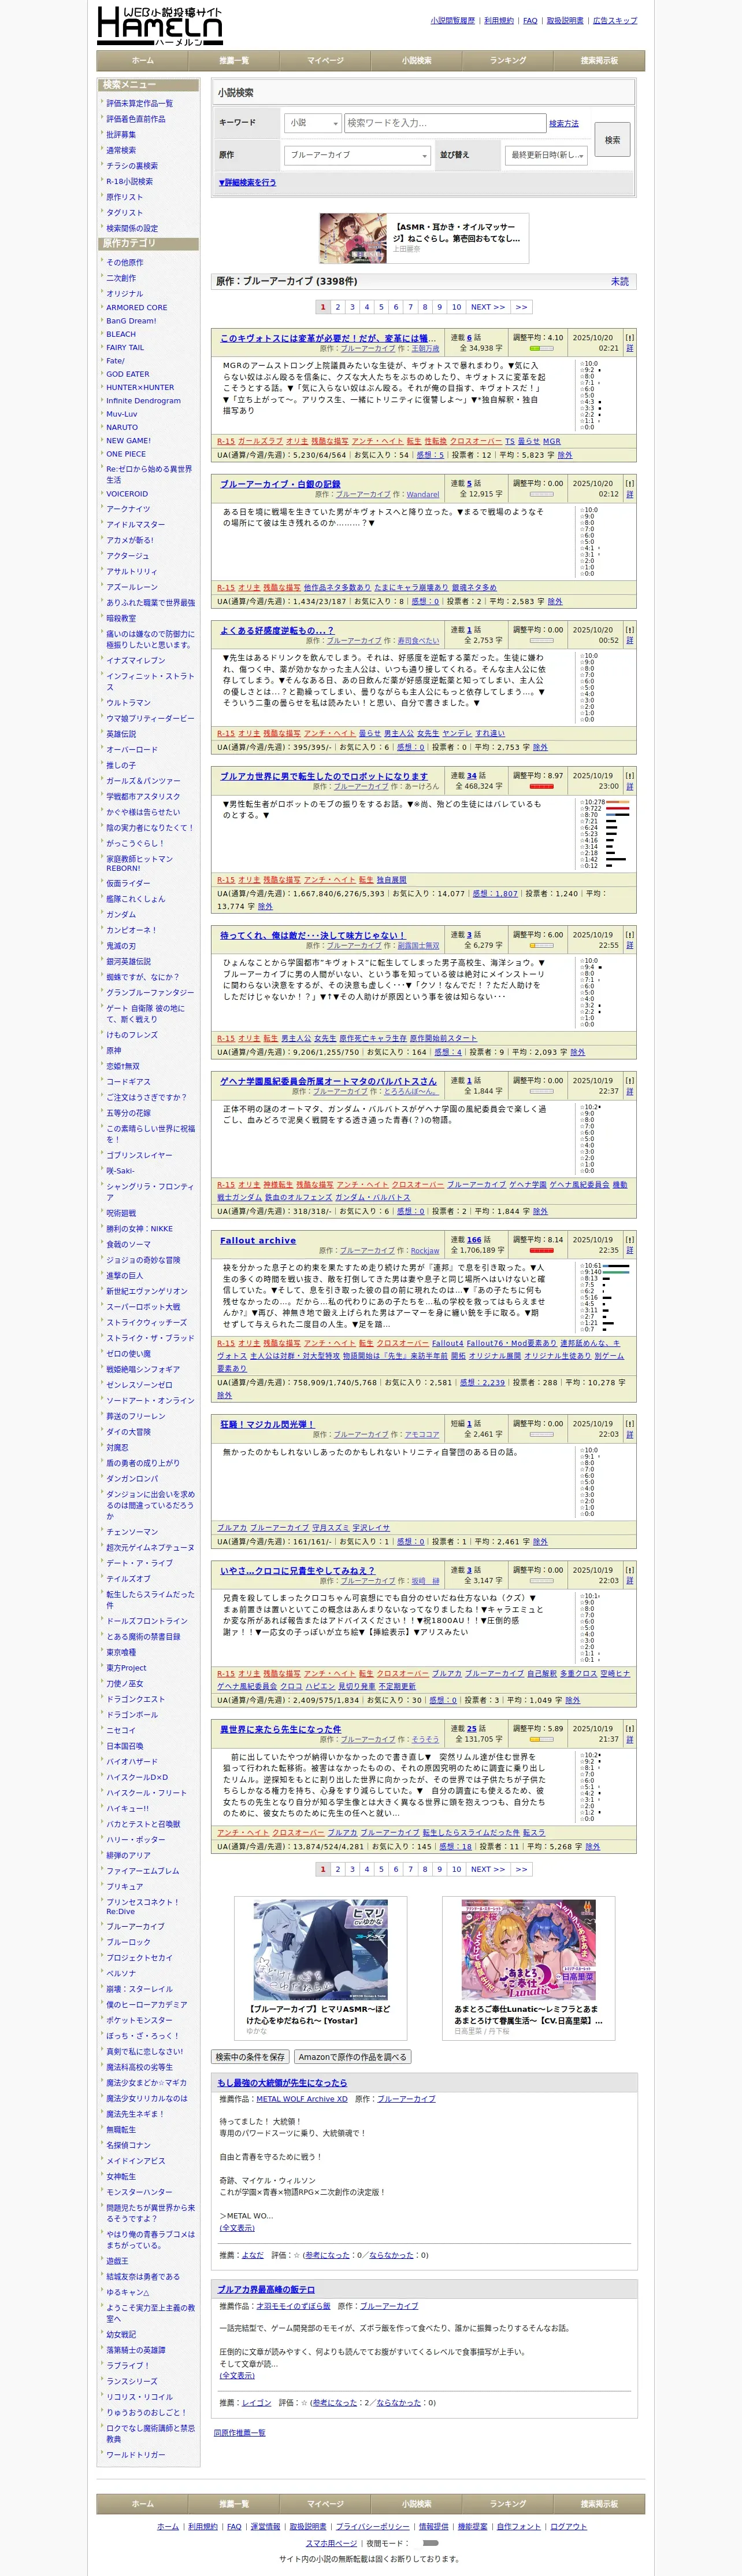Open report [!] icon for Fallout archive
This screenshot has height=2576, width=742.
[629, 1239]
